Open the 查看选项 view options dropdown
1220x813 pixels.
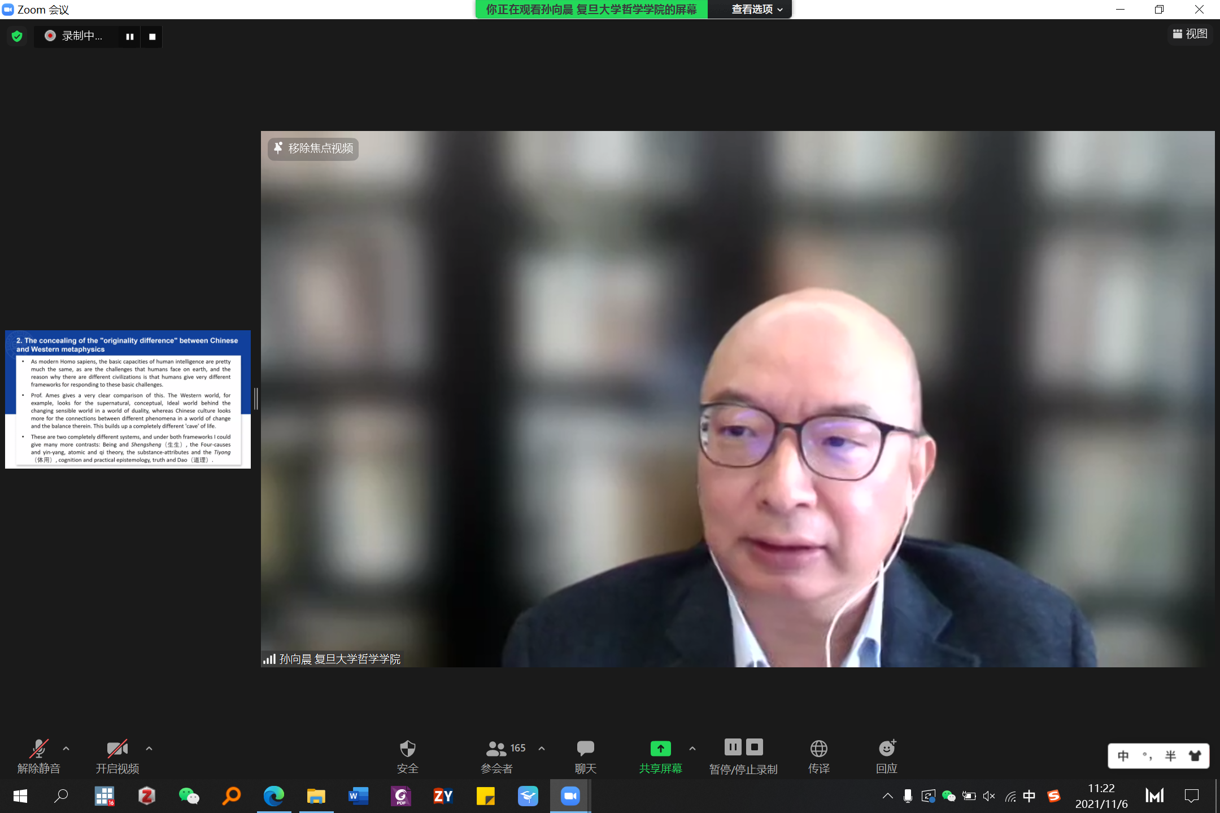click(x=756, y=10)
